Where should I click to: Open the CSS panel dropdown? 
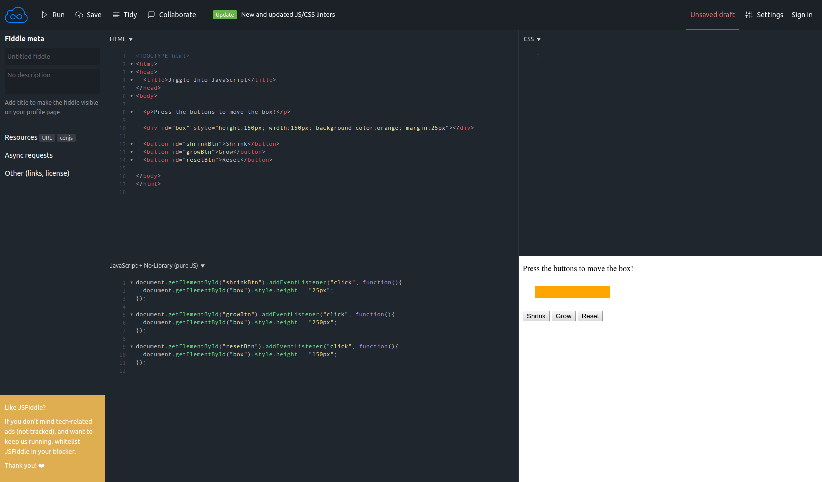tap(532, 39)
